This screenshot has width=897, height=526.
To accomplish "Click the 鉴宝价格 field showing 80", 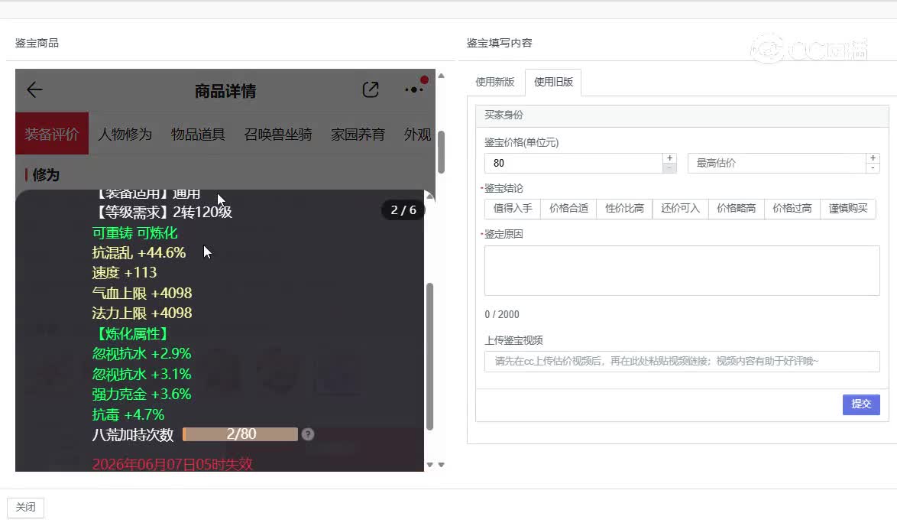I will 574,163.
